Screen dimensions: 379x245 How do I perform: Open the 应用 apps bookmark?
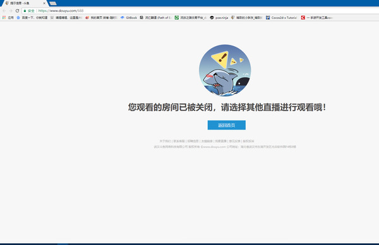8,18
